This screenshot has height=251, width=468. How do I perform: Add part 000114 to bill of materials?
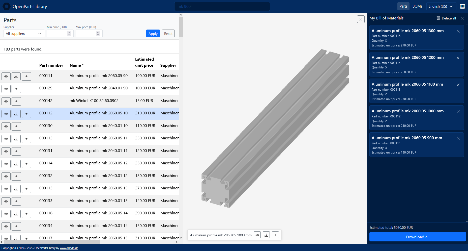pyautogui.click(x=26, y=164)
